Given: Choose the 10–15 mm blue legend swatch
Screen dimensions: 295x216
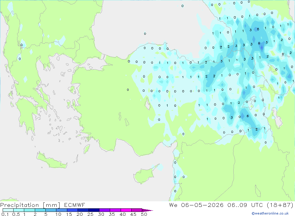Looking at the screenshot, I should pos(62,210).
